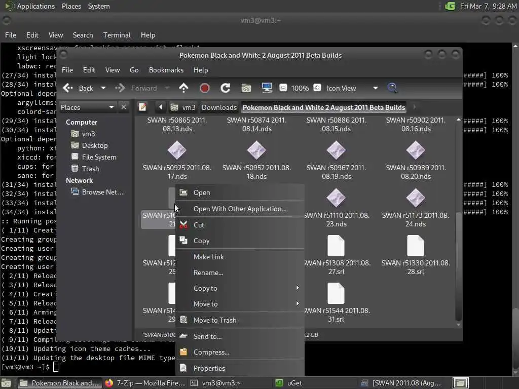Zoom out with the minus icon

[283, 88]
